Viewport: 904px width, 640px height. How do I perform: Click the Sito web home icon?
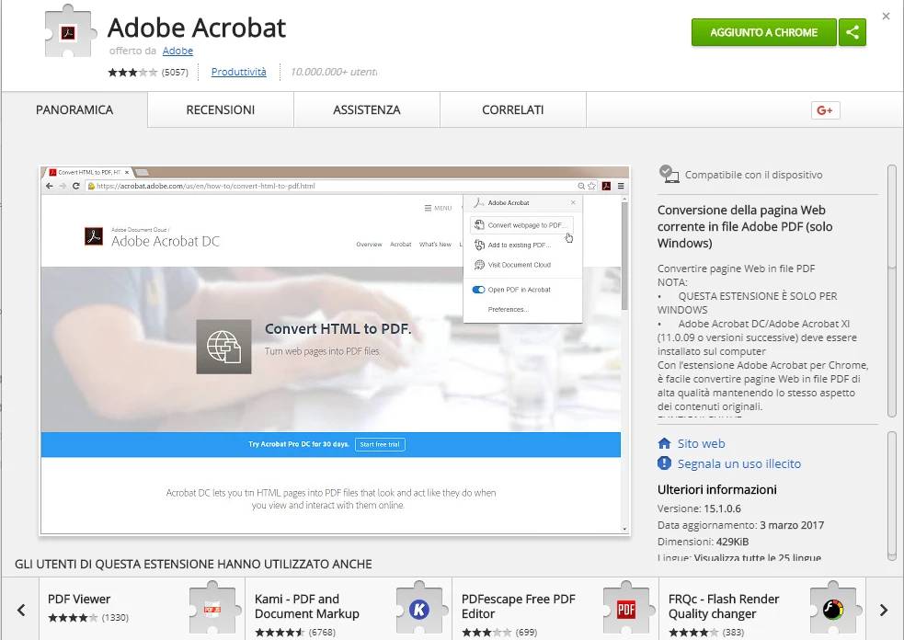coord(664,443)
